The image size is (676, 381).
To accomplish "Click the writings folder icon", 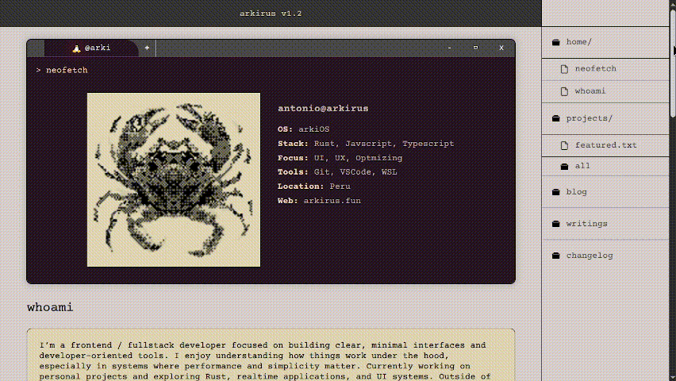I will click(556, 224).
